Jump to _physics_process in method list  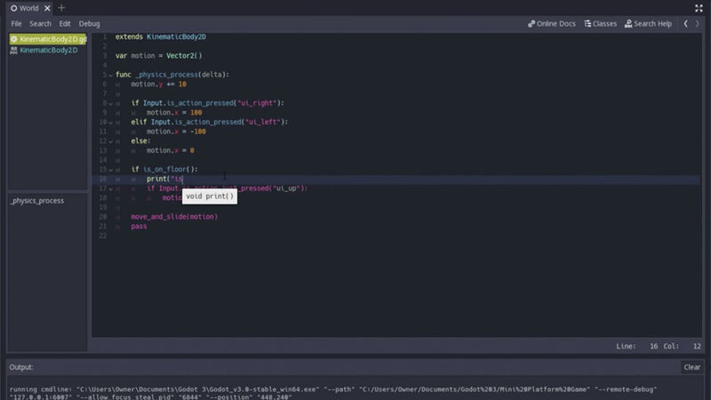(37, 201)
